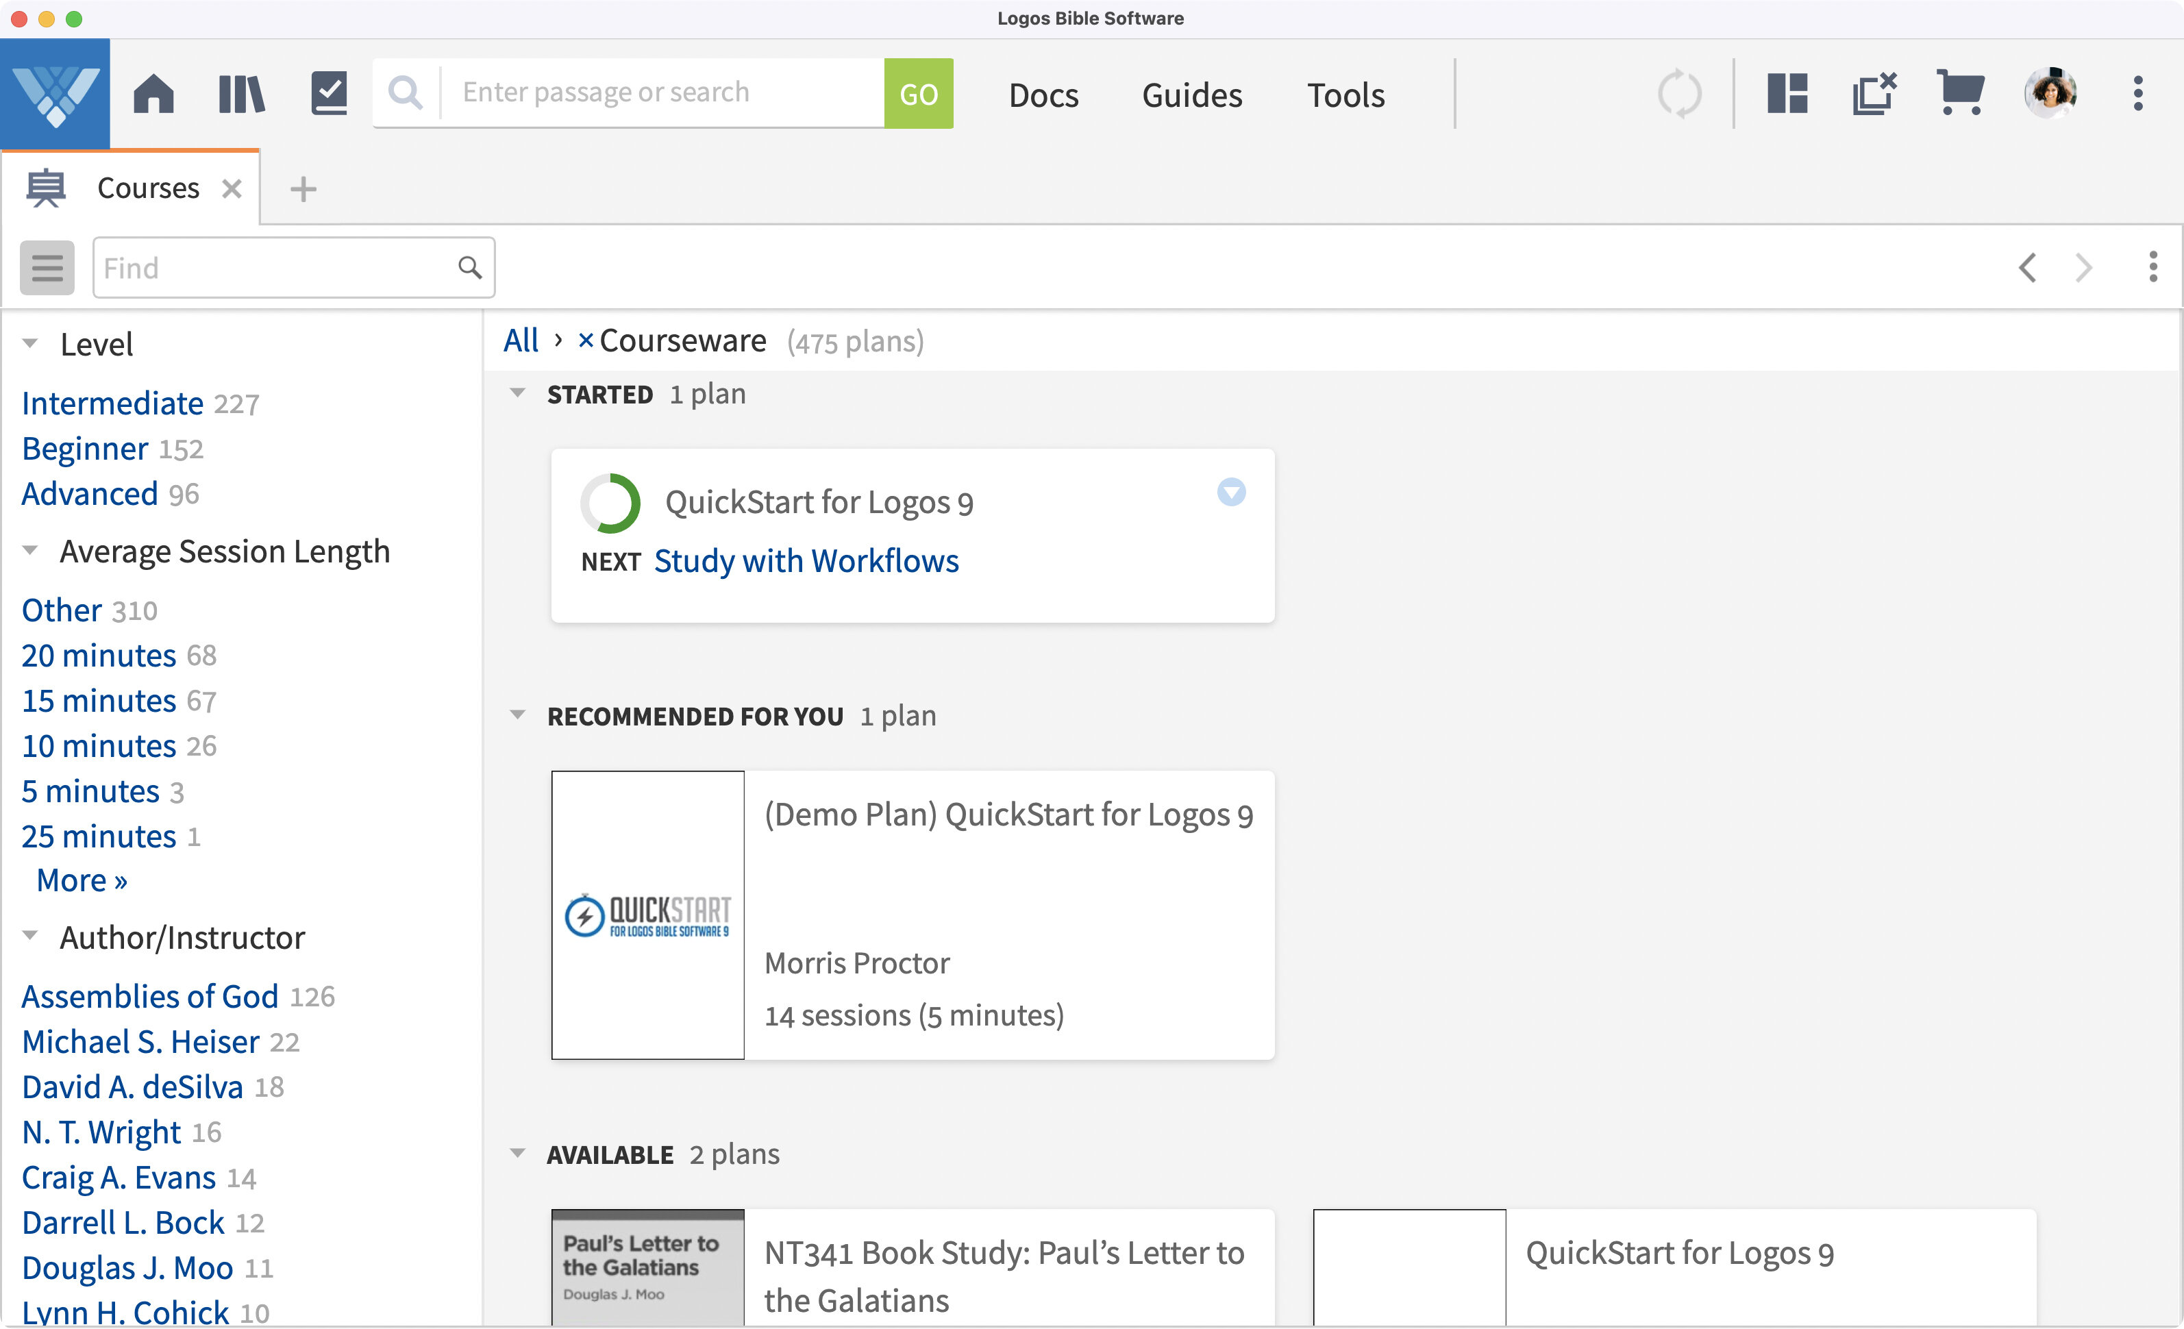
Task: Open the QuickStart for Logos 9 title under Available
Action: coord(1680,1253)
